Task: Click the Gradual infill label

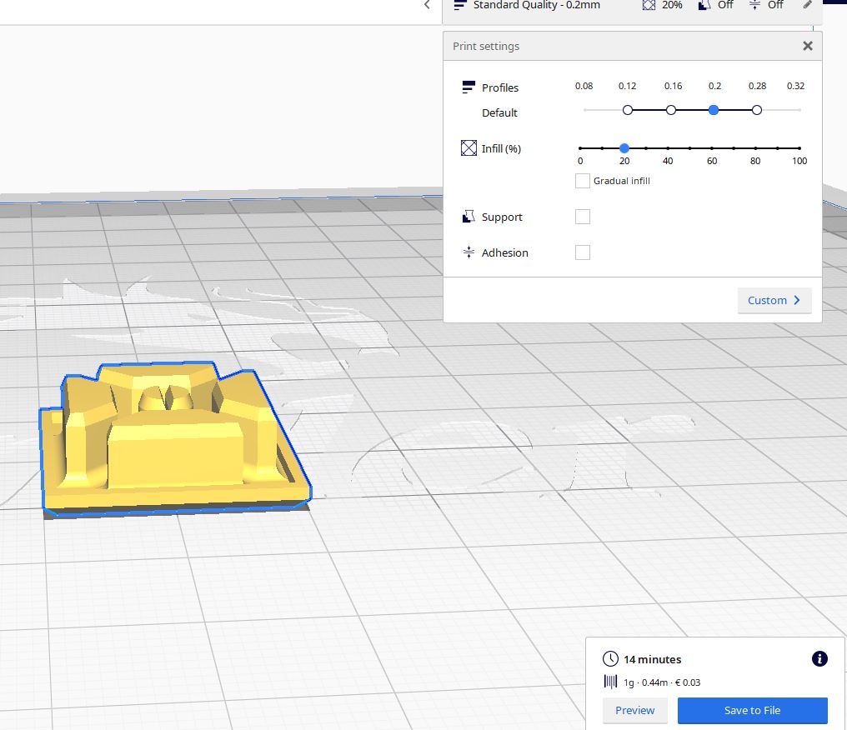Action: click(621, 181)
